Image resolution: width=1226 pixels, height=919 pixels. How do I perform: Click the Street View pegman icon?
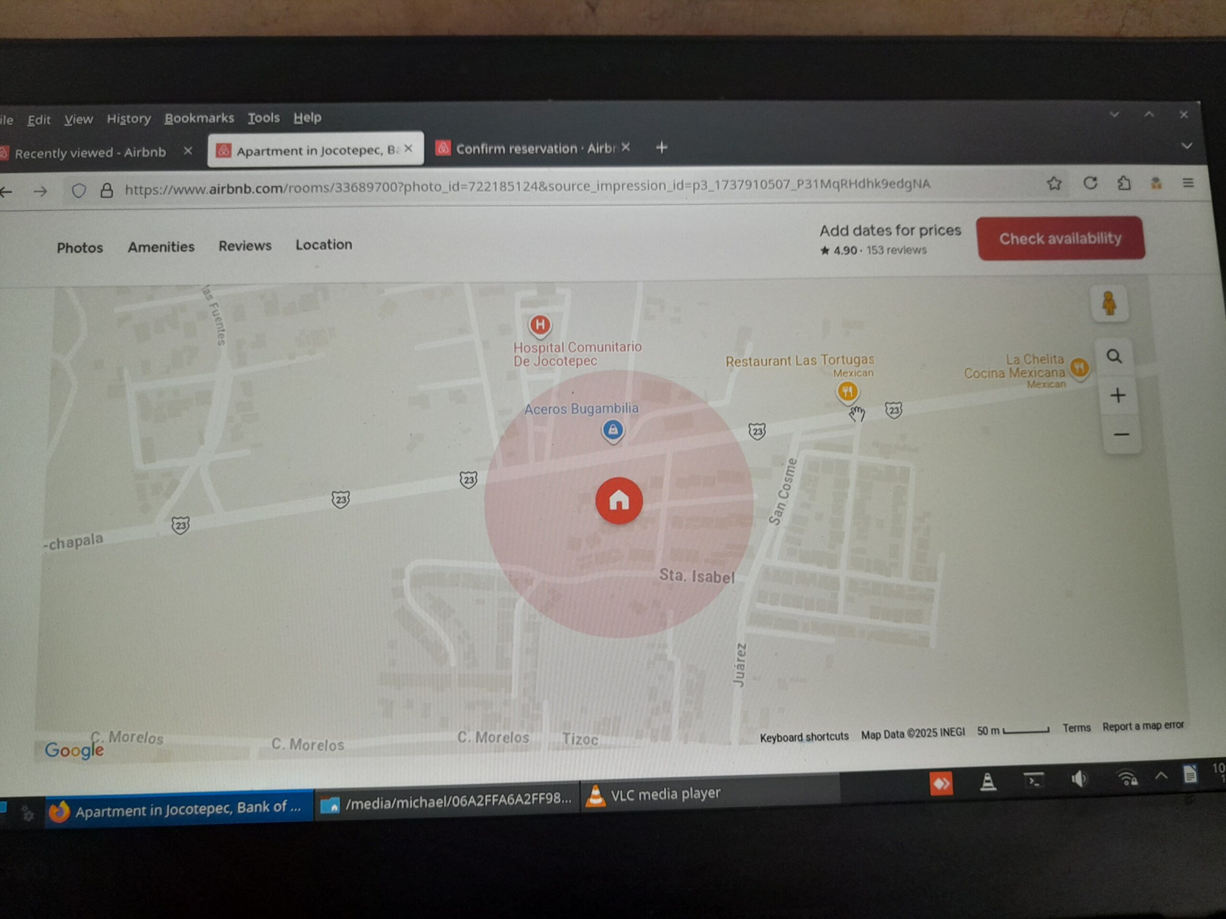coord(1109,303)
